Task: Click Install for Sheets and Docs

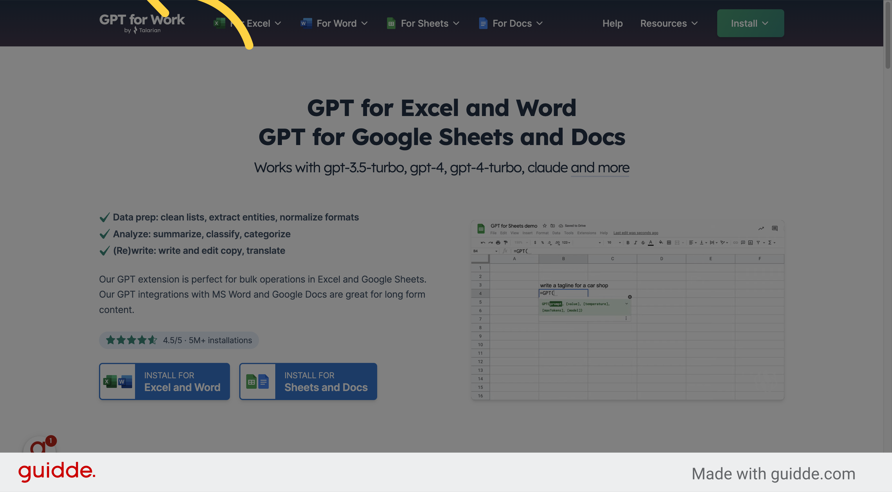Action: pyautogui.click(x=308, y=381)
